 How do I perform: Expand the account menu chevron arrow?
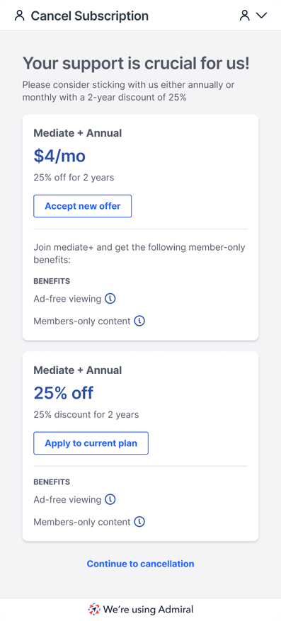pos(262,16)
